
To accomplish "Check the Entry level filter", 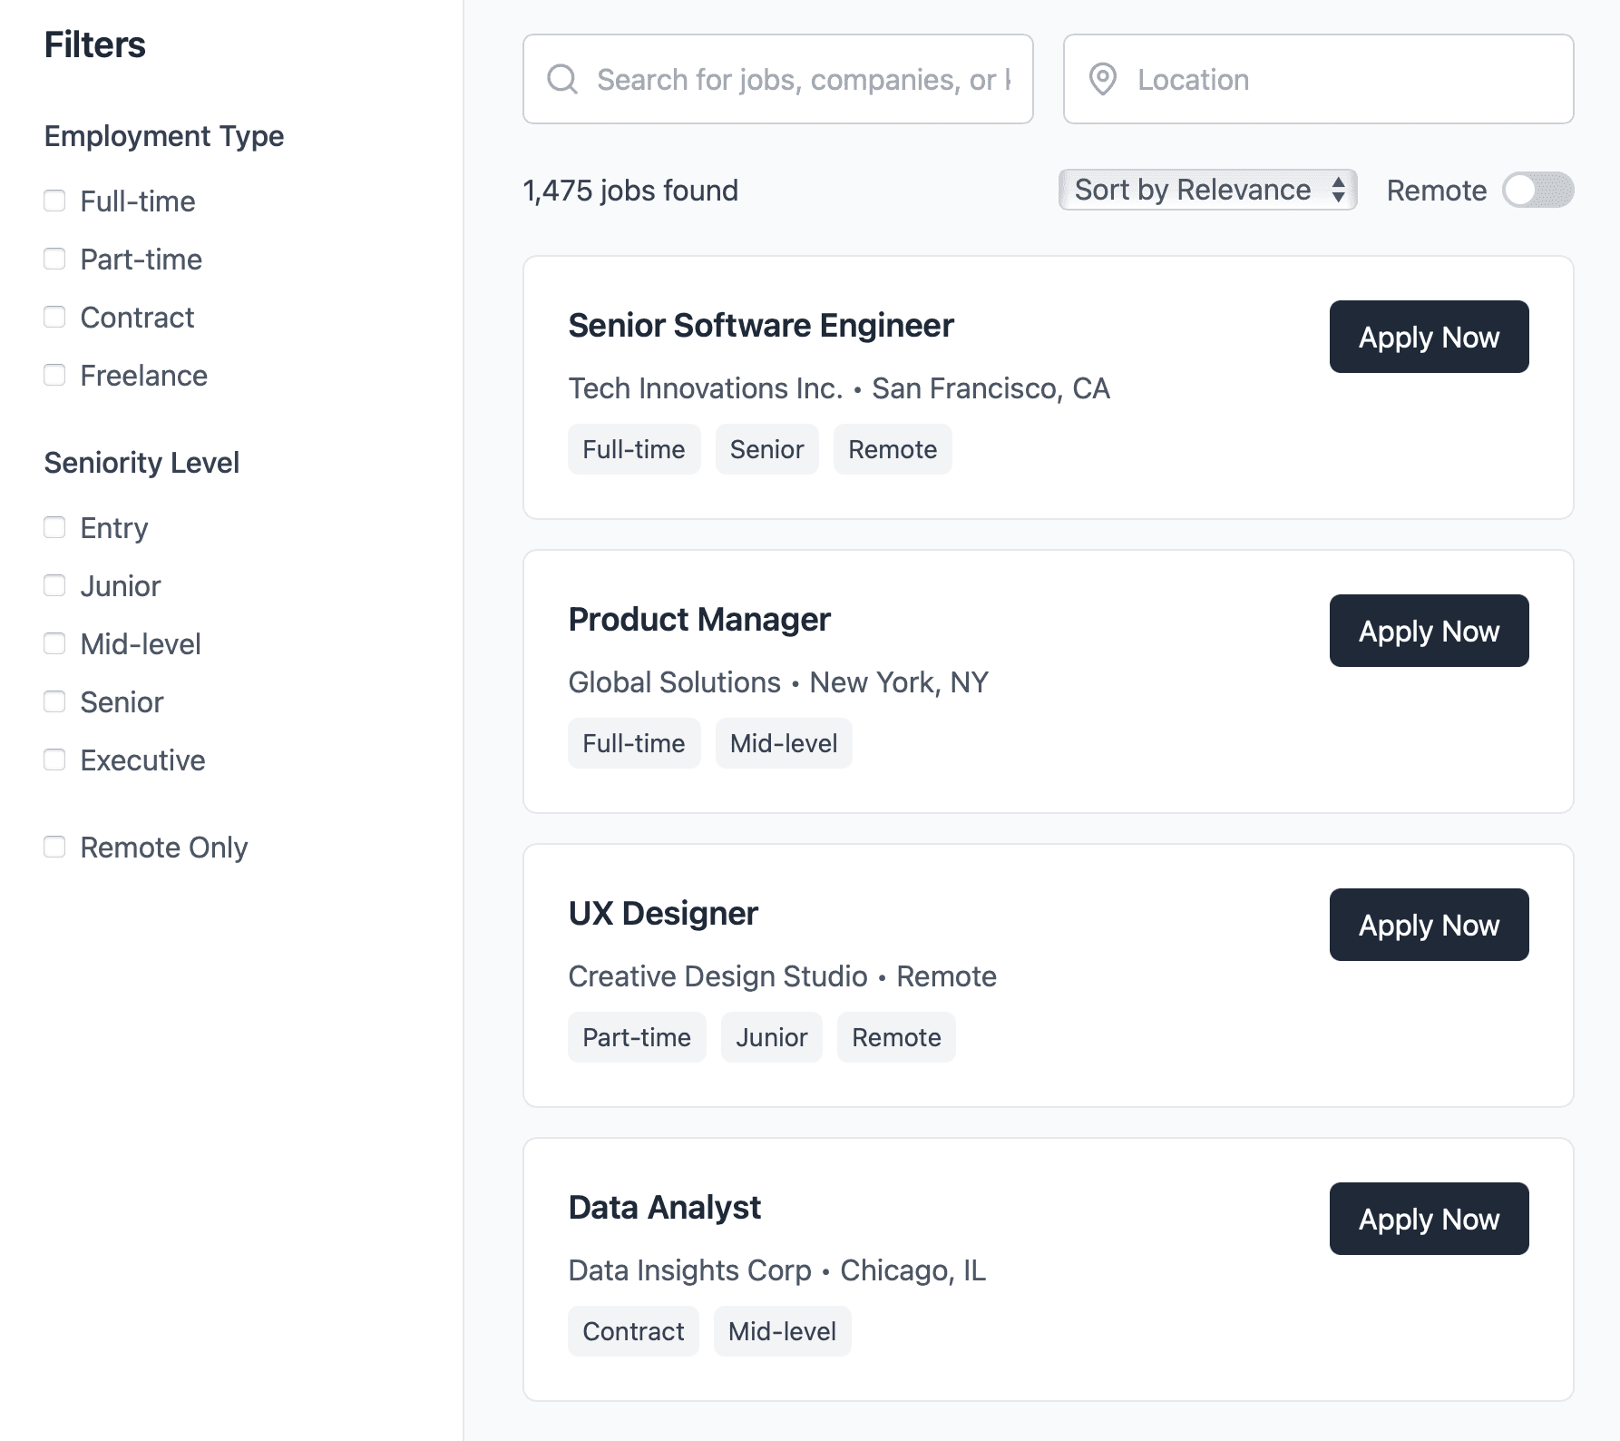I will tap(55, 527).
